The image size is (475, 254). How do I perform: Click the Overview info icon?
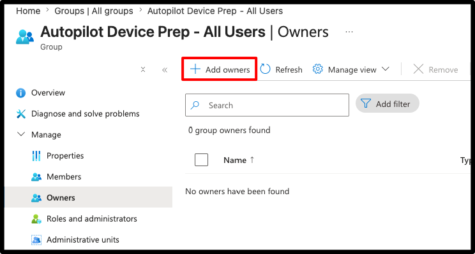(20, 93)
